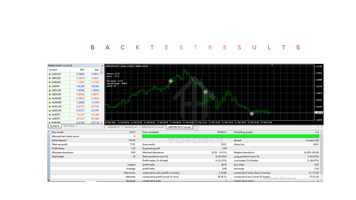356x200 pixels.
Task: Click the up arrow atop Market Watch scrollbar
Action: [x=101, y=70]
